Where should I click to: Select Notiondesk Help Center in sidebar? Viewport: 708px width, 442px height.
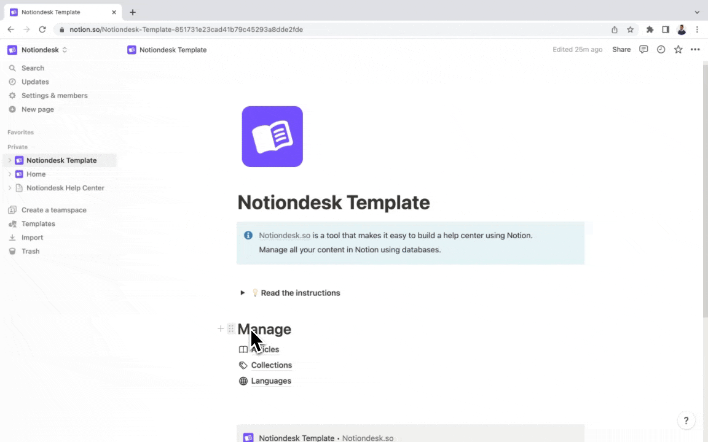click(x=65, y=188)
